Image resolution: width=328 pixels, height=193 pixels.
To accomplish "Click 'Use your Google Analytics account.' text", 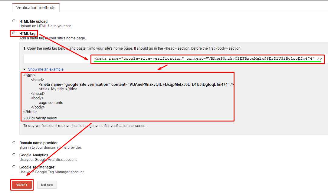I will click(x=48, y=160).
